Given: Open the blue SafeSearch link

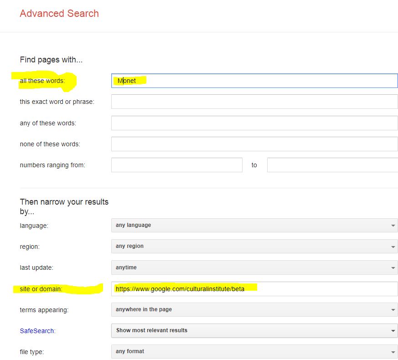Looking at the screenshot, I should coord(37,331).
